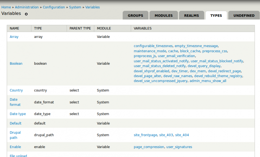The width and height of the screenshot is (260, 157).
Task: Open the Boolean variable type
Action: [16, 64]
